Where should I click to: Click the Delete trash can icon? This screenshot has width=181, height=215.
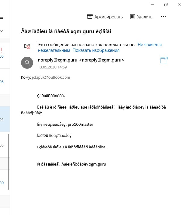(x=132, y=17)
